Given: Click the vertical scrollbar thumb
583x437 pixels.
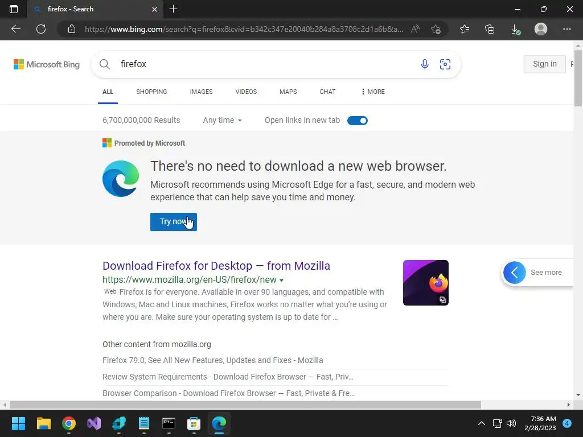Looking at the screenshot, I should click(x=578, y=77).
